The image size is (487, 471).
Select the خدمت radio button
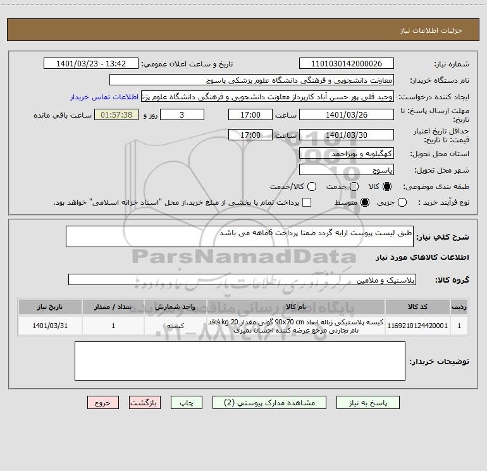(354, 187)
